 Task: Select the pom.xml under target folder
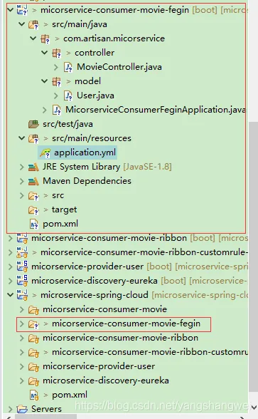click(60, 224)
